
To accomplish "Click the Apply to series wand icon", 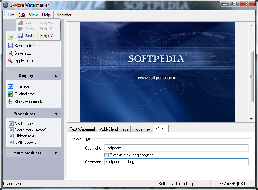I will click(x=10, y=61).
